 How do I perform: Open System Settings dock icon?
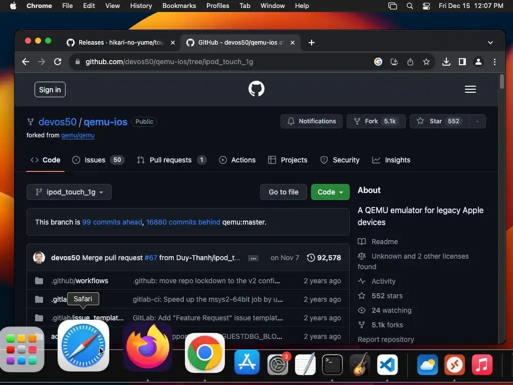pyautogui.click(x=278, y=364)
